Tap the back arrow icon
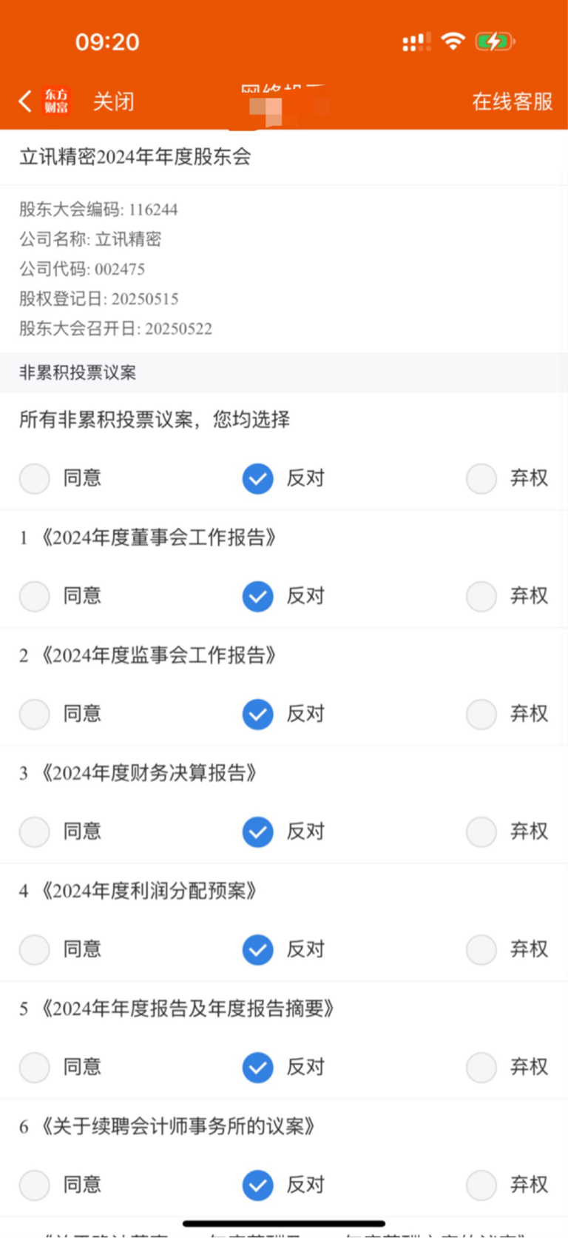568x1238 pixels. point(25,101)
